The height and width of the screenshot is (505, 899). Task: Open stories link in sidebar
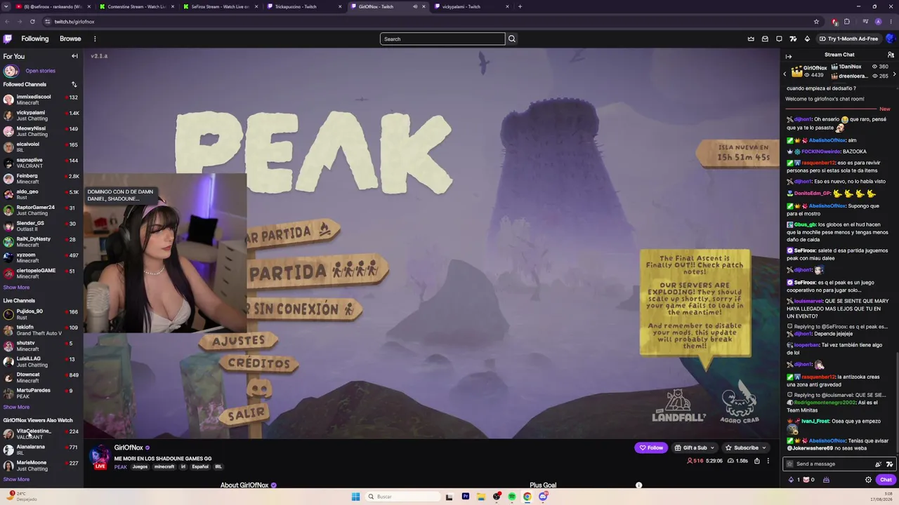click(40, 71)
